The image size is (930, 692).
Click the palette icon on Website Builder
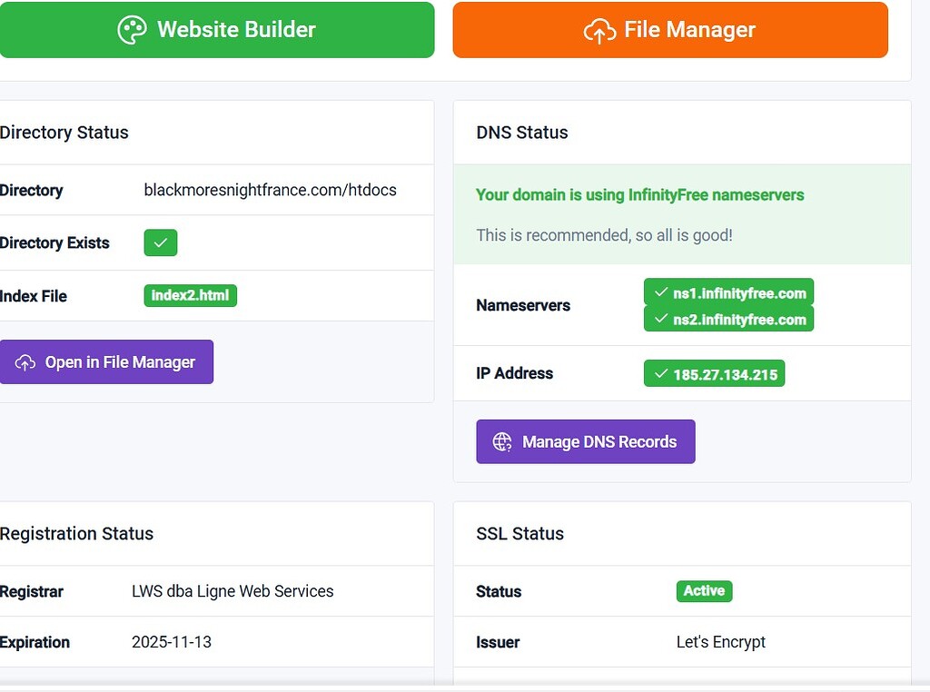tap(134, 29)
